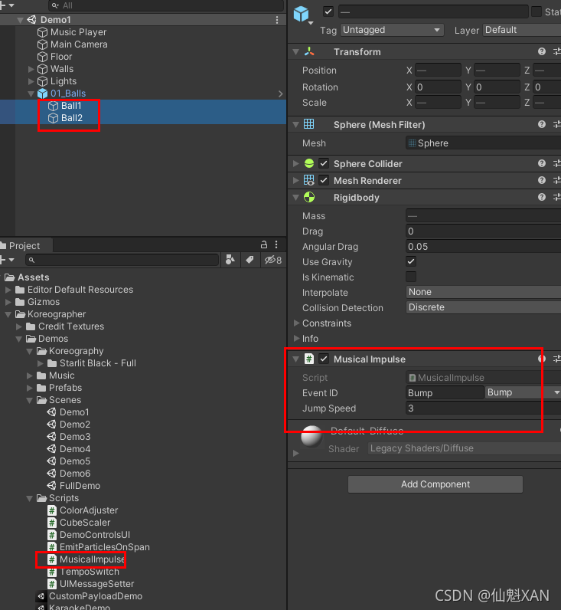Click the Transform component icon

[309, 52]
